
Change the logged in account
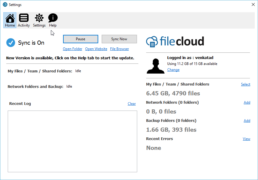pyautogui.click(x=173, y=70)
